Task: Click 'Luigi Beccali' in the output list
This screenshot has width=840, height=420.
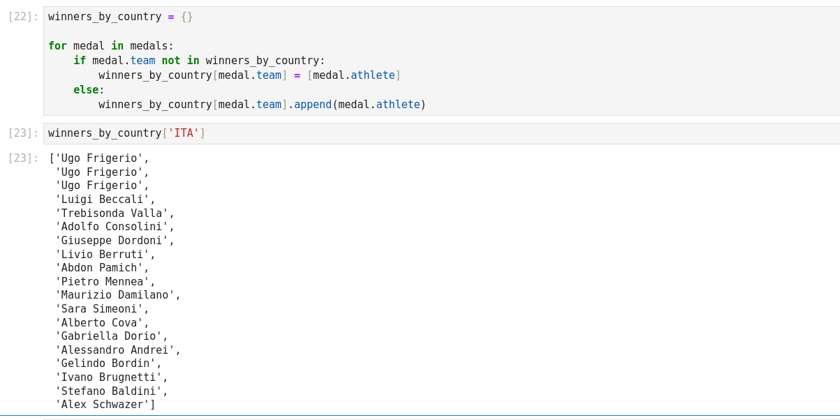Action: click(x=105, y=200)
